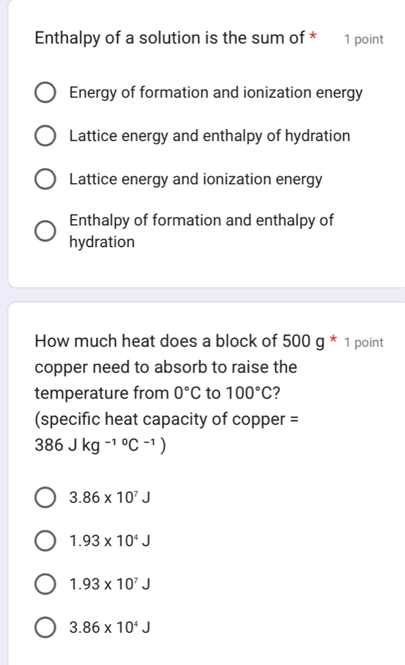The height and width of the screenshot is (665, 405).
Task: Mark radio for Enthalpy of formation and enthalpy of hydration
Action: click(44, 231)
